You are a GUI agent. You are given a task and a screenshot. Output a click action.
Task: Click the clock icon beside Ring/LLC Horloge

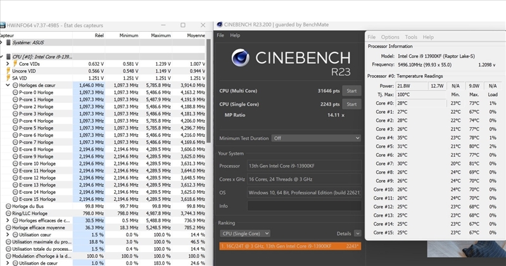tap(9, 213)
